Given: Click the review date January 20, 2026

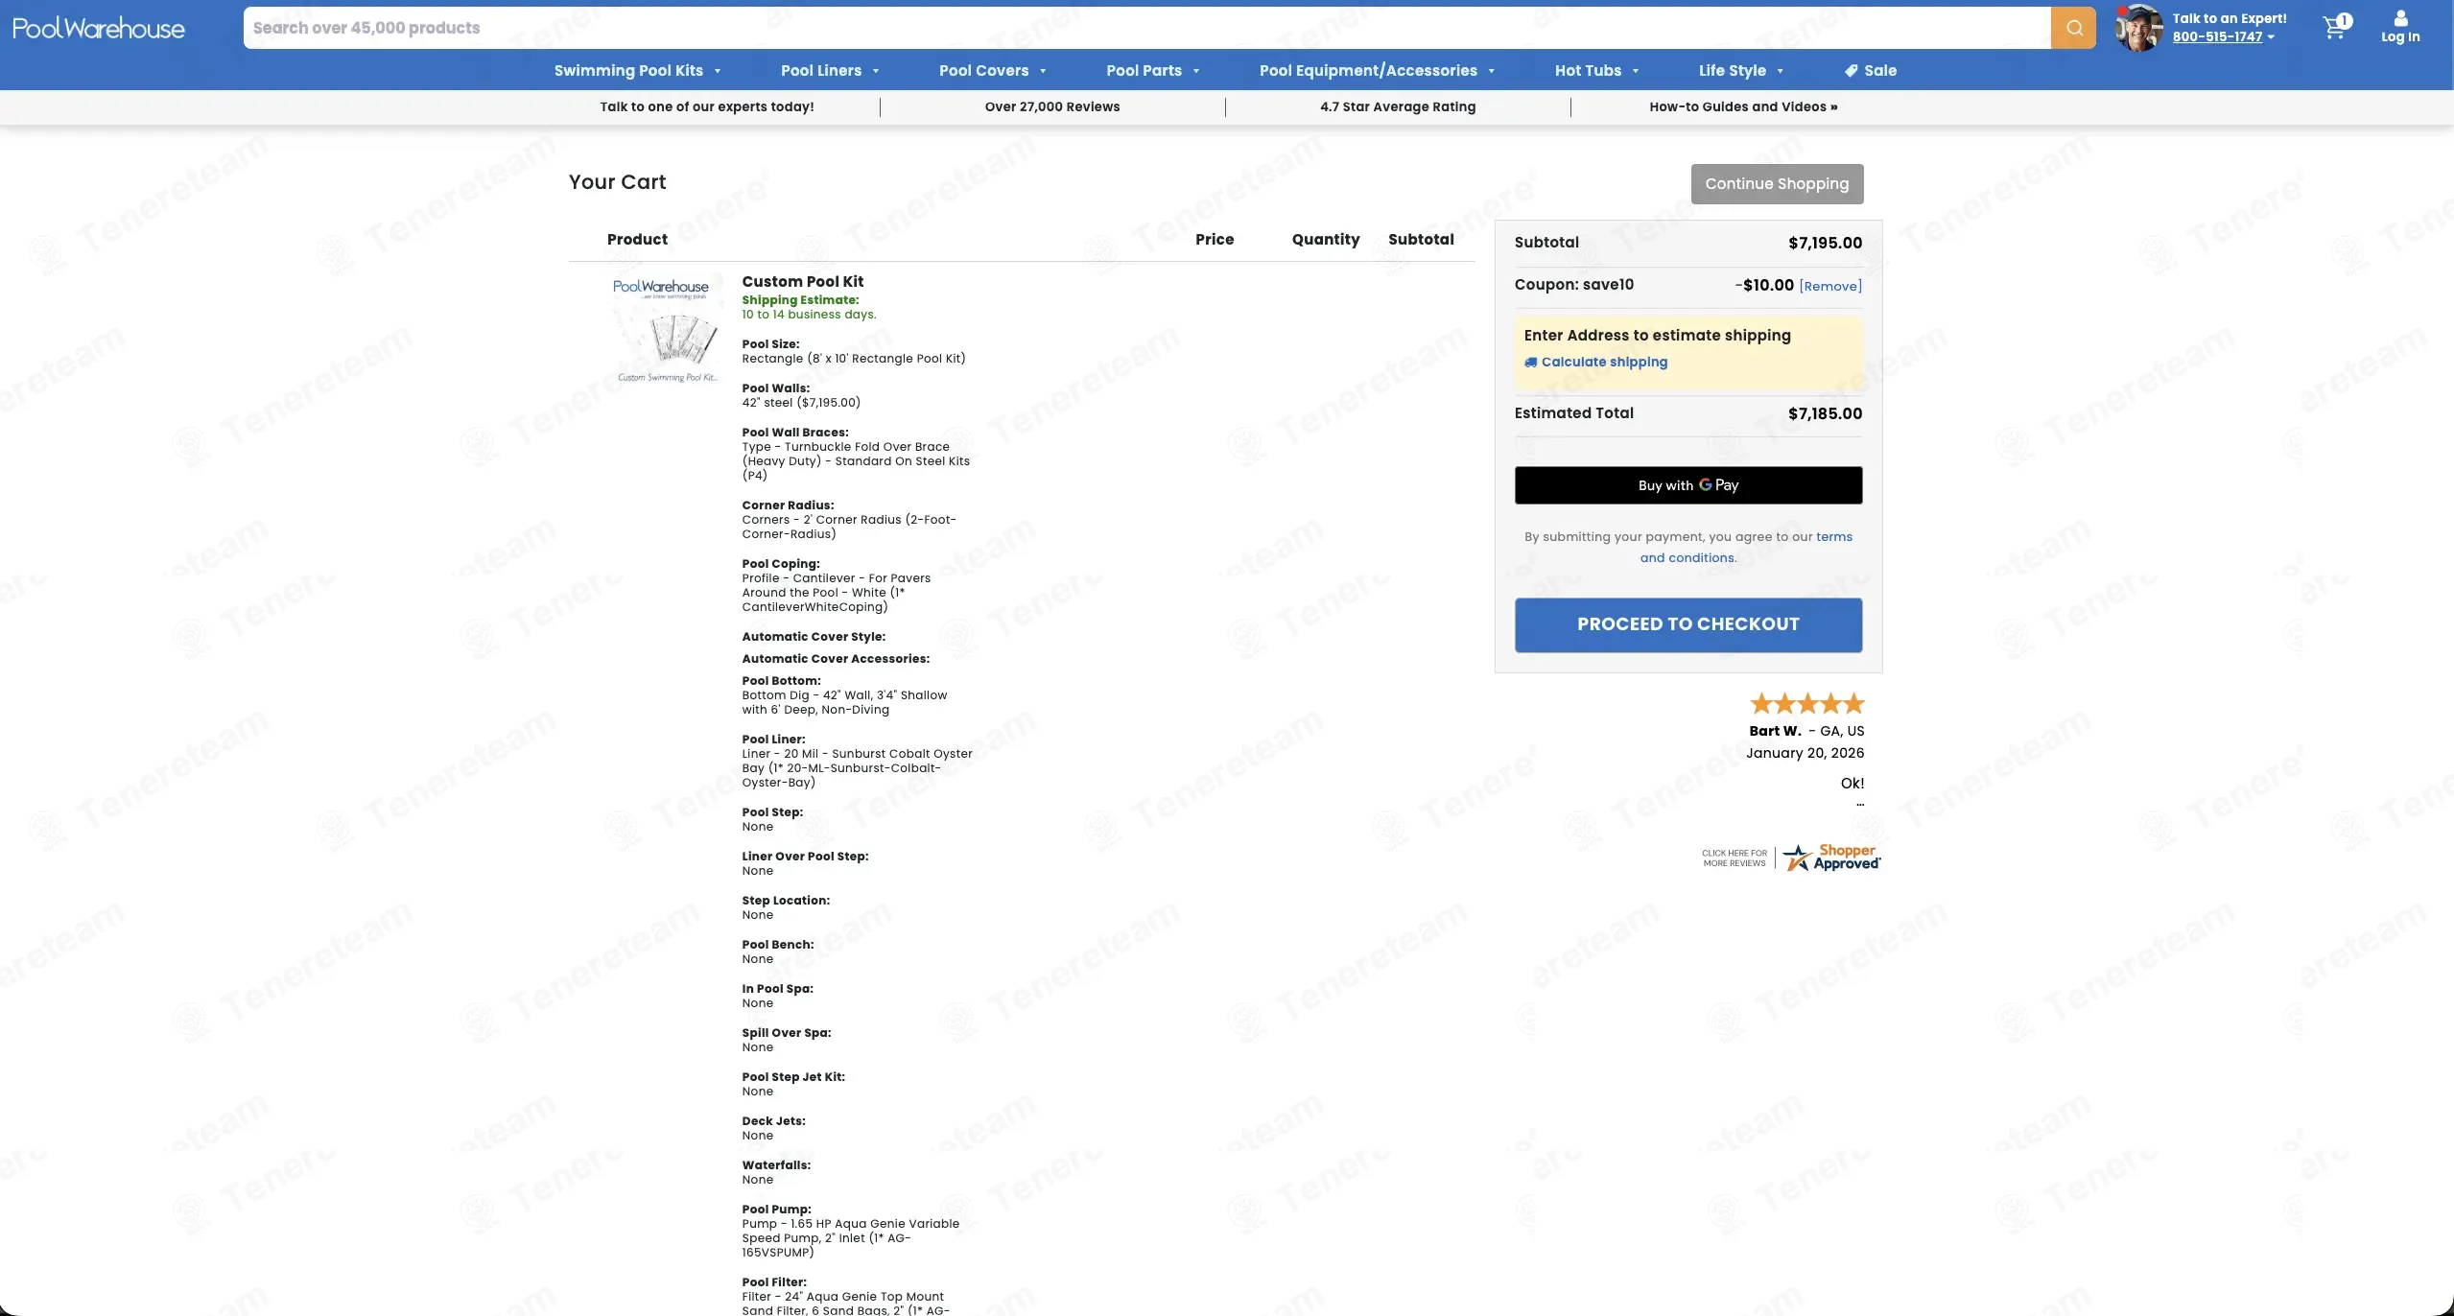Looking at the screenshot, I should coord(1805,753).
